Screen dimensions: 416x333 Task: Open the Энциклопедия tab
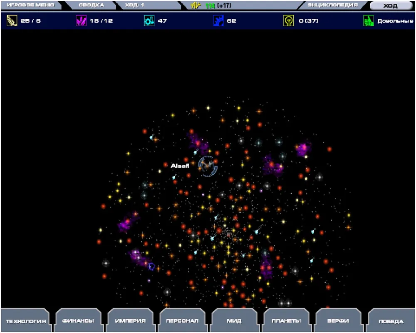332,5
